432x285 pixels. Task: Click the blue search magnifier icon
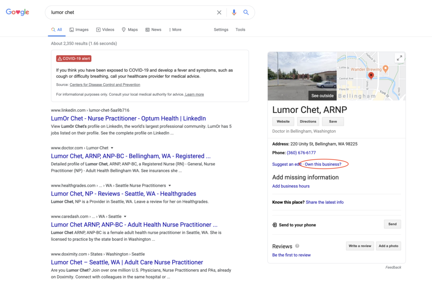(246, 12)
